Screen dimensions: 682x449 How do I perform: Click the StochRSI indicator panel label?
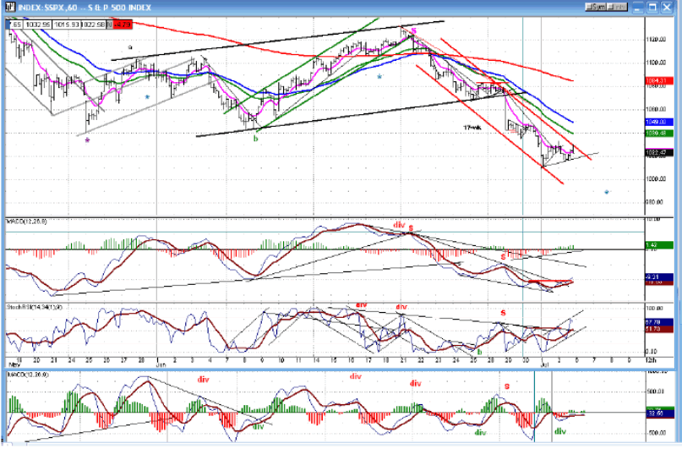(35, 307)
